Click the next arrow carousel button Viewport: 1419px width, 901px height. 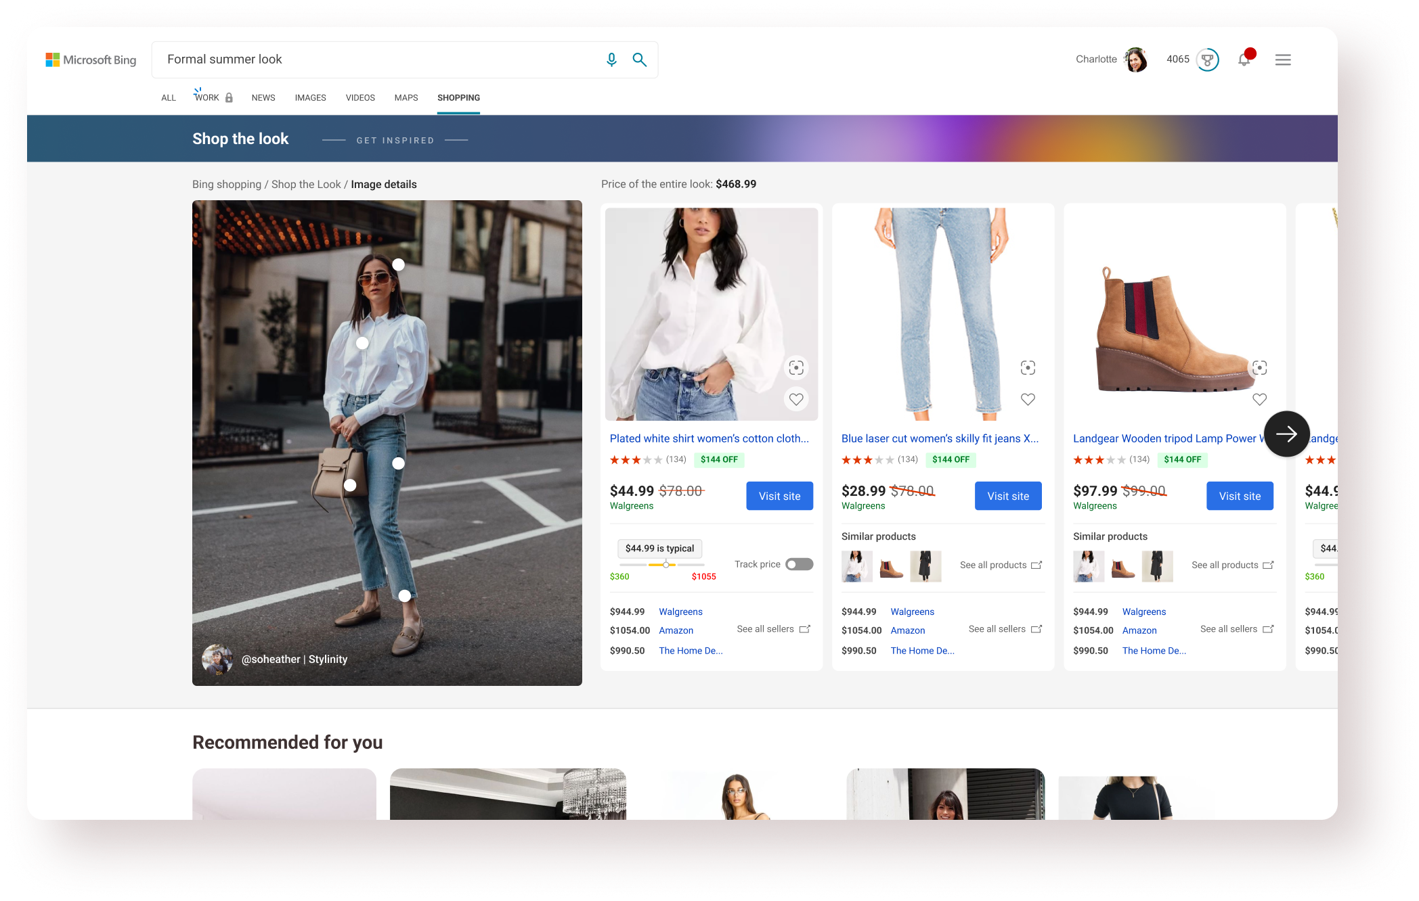coord(1286,434)
